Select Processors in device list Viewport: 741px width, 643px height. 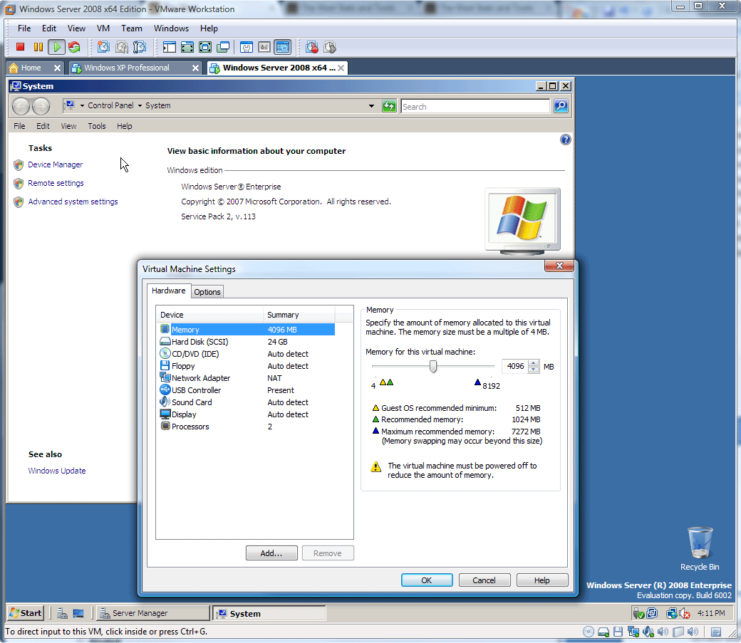tap(247, 427)
